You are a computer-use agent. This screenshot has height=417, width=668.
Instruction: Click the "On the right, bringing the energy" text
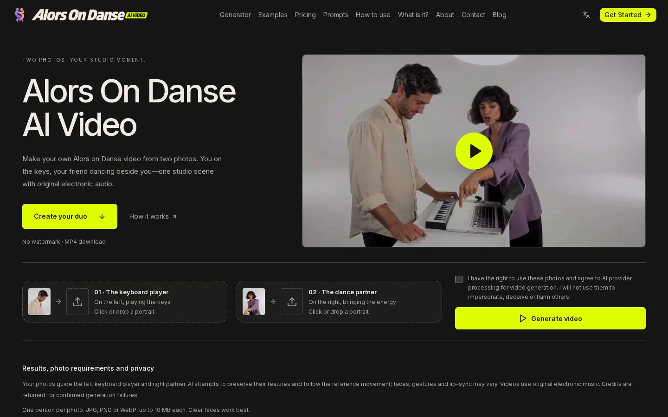(352, 302)
